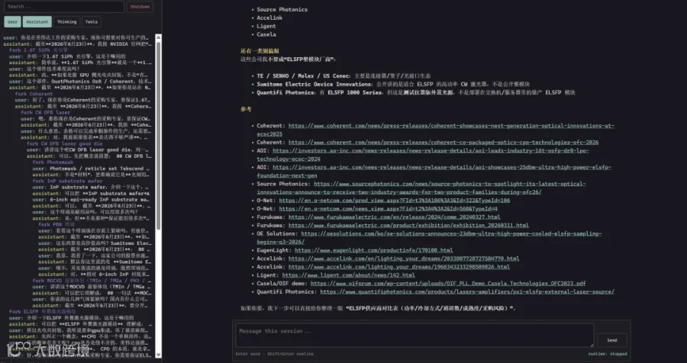Screen dimensions: 687x363
Task: Select user row starting '讲讲这个吧CW DFB laser good die'
Action: (x=88, y=149)
